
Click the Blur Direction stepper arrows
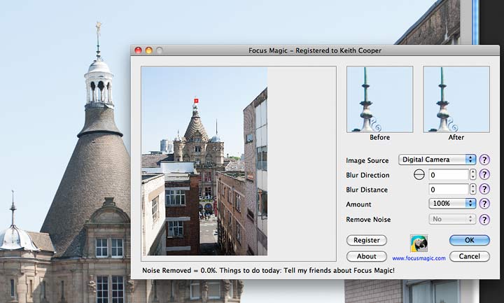tap(472, 174)
